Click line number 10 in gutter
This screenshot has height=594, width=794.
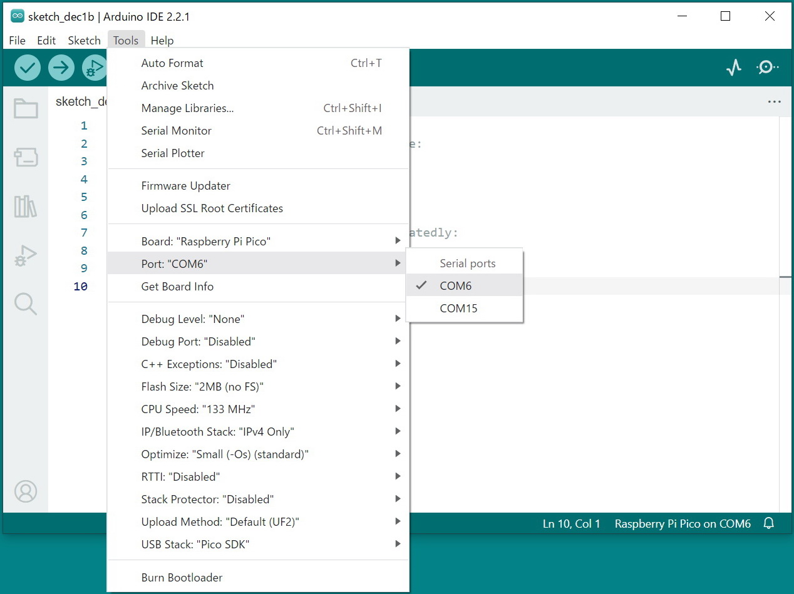[81, 286]
